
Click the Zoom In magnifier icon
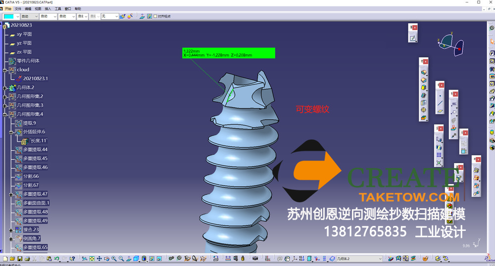point(114,259)
